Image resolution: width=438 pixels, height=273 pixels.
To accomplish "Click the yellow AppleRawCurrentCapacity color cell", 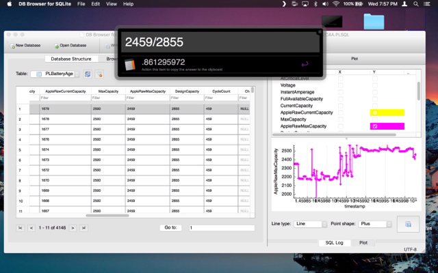I will coord(387,113).
